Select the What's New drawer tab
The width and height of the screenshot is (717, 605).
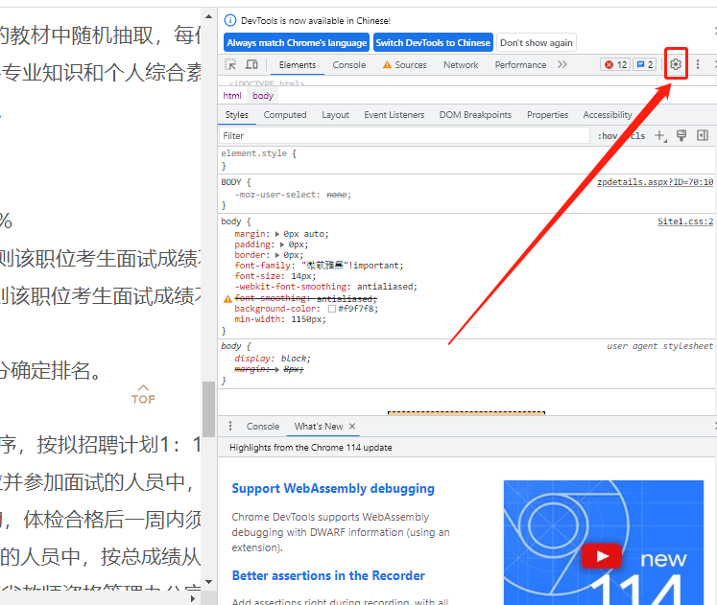(x=319, y=426)
